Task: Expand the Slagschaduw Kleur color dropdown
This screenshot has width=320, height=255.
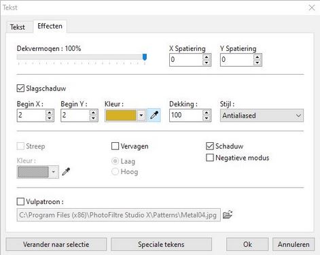Action: pyautogui.click(x=141, y=116)
